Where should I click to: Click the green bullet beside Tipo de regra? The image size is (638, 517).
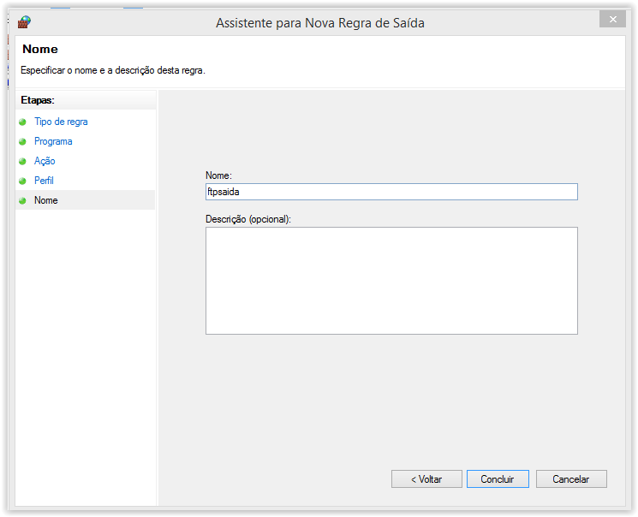(x=23, y=122)
